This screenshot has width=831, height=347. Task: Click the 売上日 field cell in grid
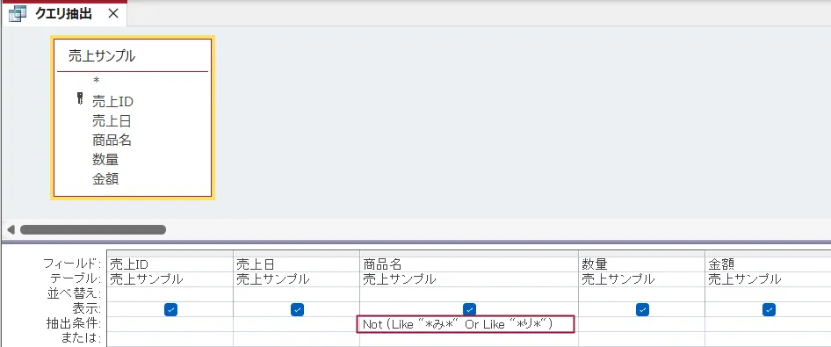[x=297, y=264]
